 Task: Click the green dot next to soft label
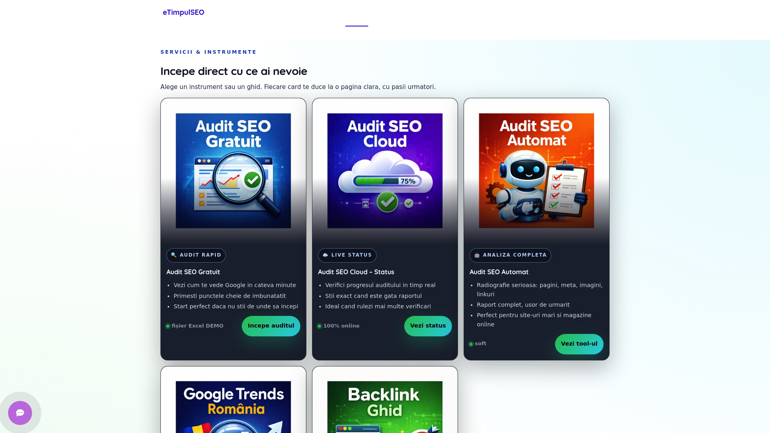(471, 344)
